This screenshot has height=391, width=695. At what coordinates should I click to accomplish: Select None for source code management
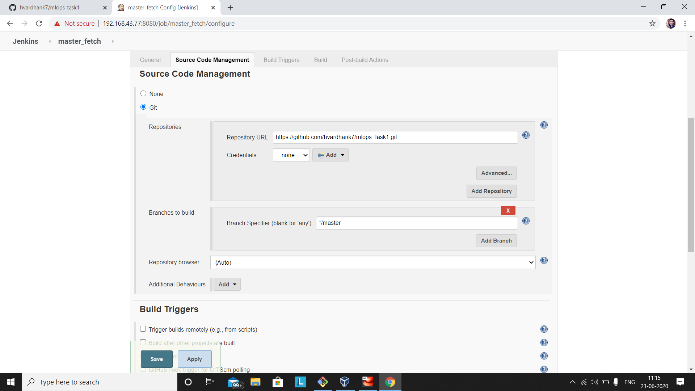(143, 93)
